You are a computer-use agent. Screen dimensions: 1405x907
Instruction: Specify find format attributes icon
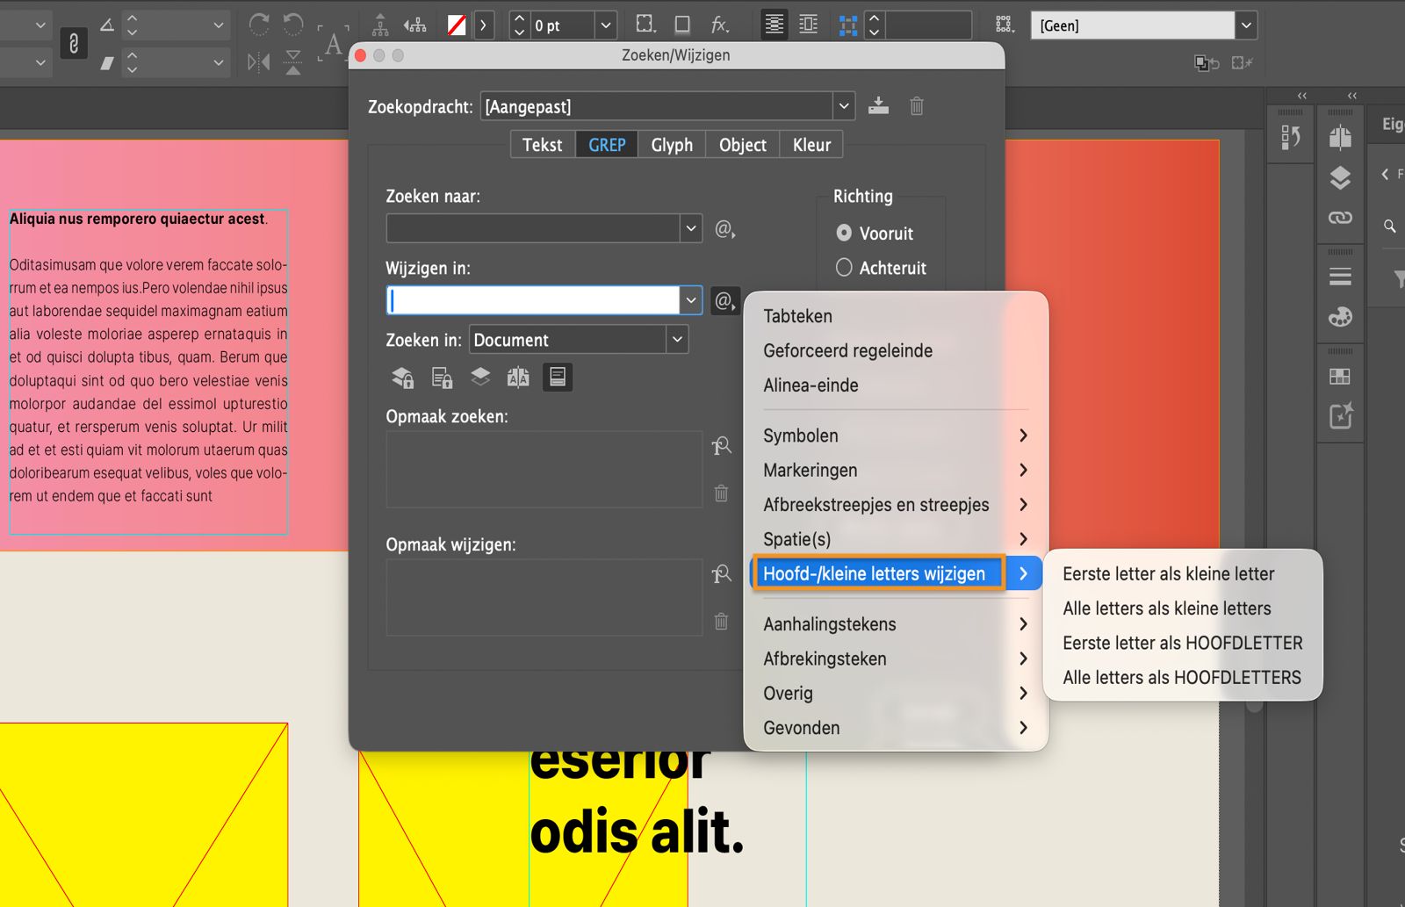[x=721, y=446]
